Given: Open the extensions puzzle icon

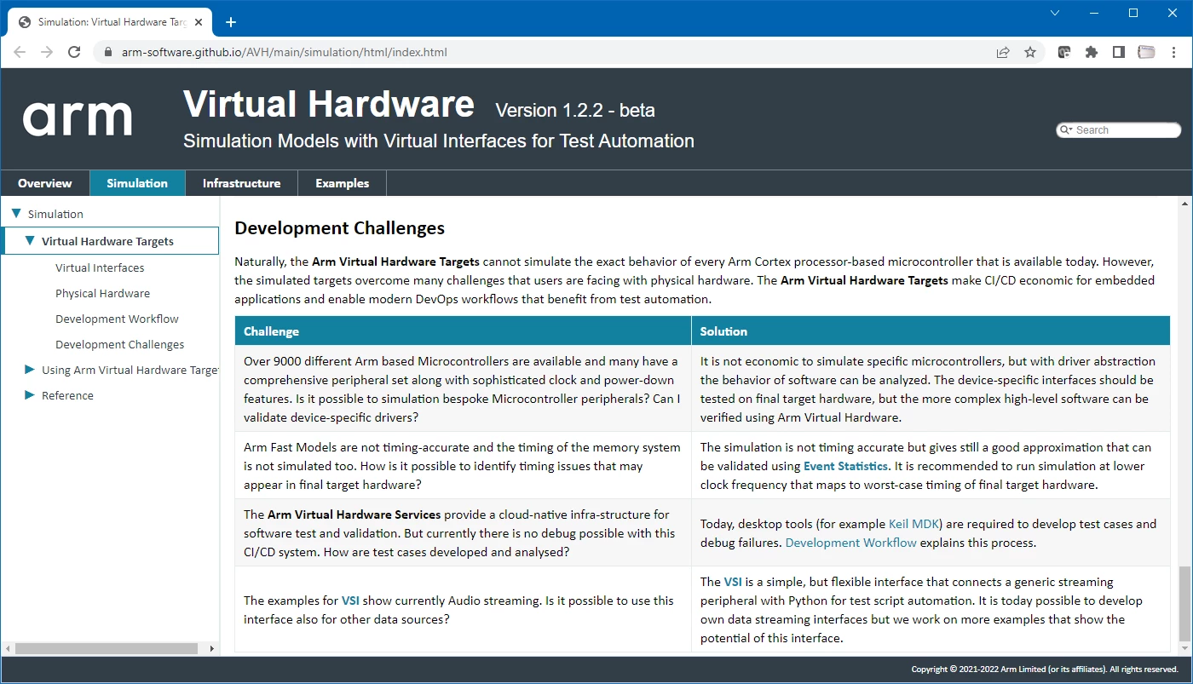Looking at the screenshot, I should point(1092,52).
